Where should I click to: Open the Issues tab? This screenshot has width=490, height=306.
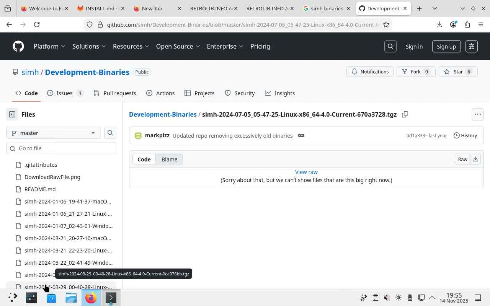[65, 93]
